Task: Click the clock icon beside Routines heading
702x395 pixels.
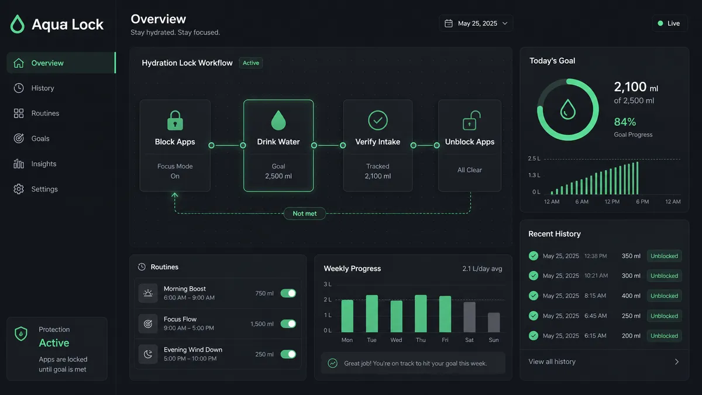Action: click(x=142, y=267)
